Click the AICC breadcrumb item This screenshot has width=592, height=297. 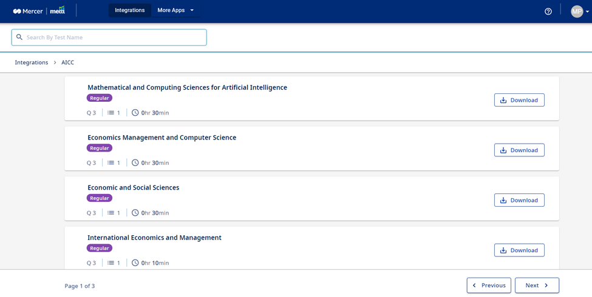click(67, 62)
